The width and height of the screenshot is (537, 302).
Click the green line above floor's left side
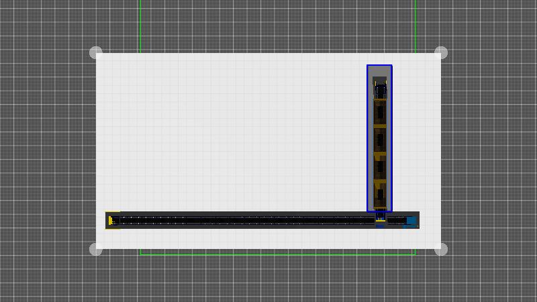click(140, 27)
